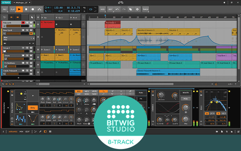The height and width of the screenshot is (151, 241).
Task: Click the redo arrow icon
Action: pos(124,9)
